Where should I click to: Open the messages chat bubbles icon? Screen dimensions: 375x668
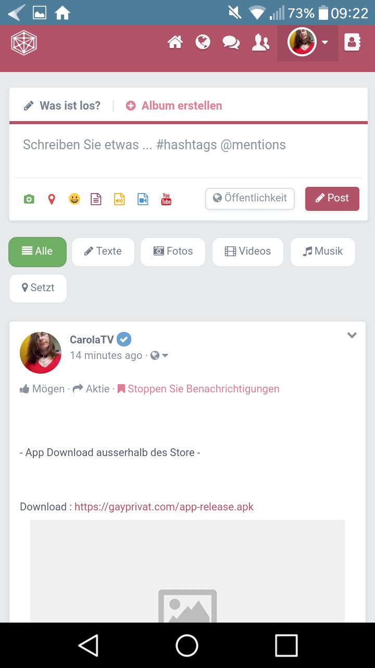pyautogui.click(x=231, y=42)
